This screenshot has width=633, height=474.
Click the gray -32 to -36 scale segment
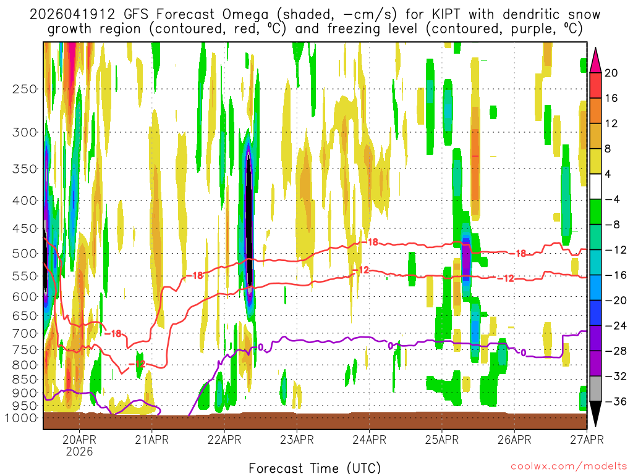(595, 389)
